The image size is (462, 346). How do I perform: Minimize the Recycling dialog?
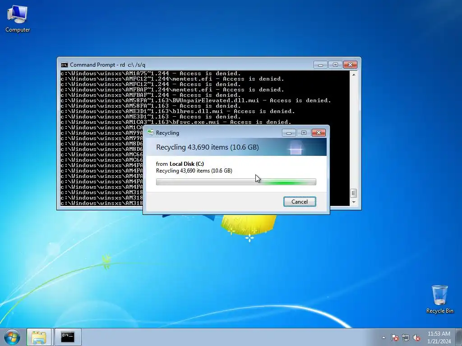(289, 133)
